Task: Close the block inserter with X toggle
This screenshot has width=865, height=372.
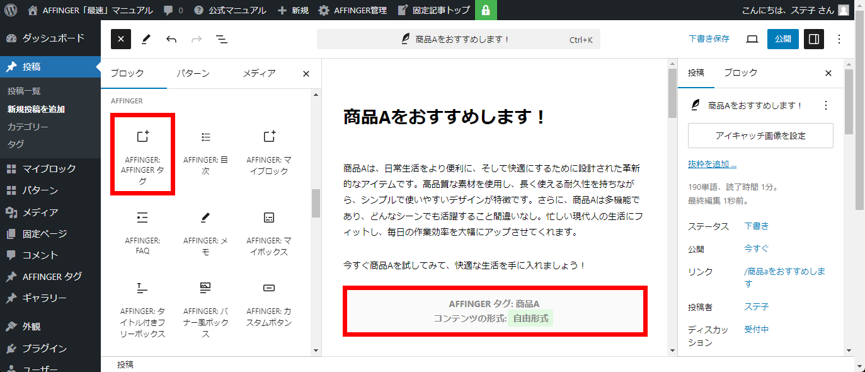Action: [x=121, y=39]
